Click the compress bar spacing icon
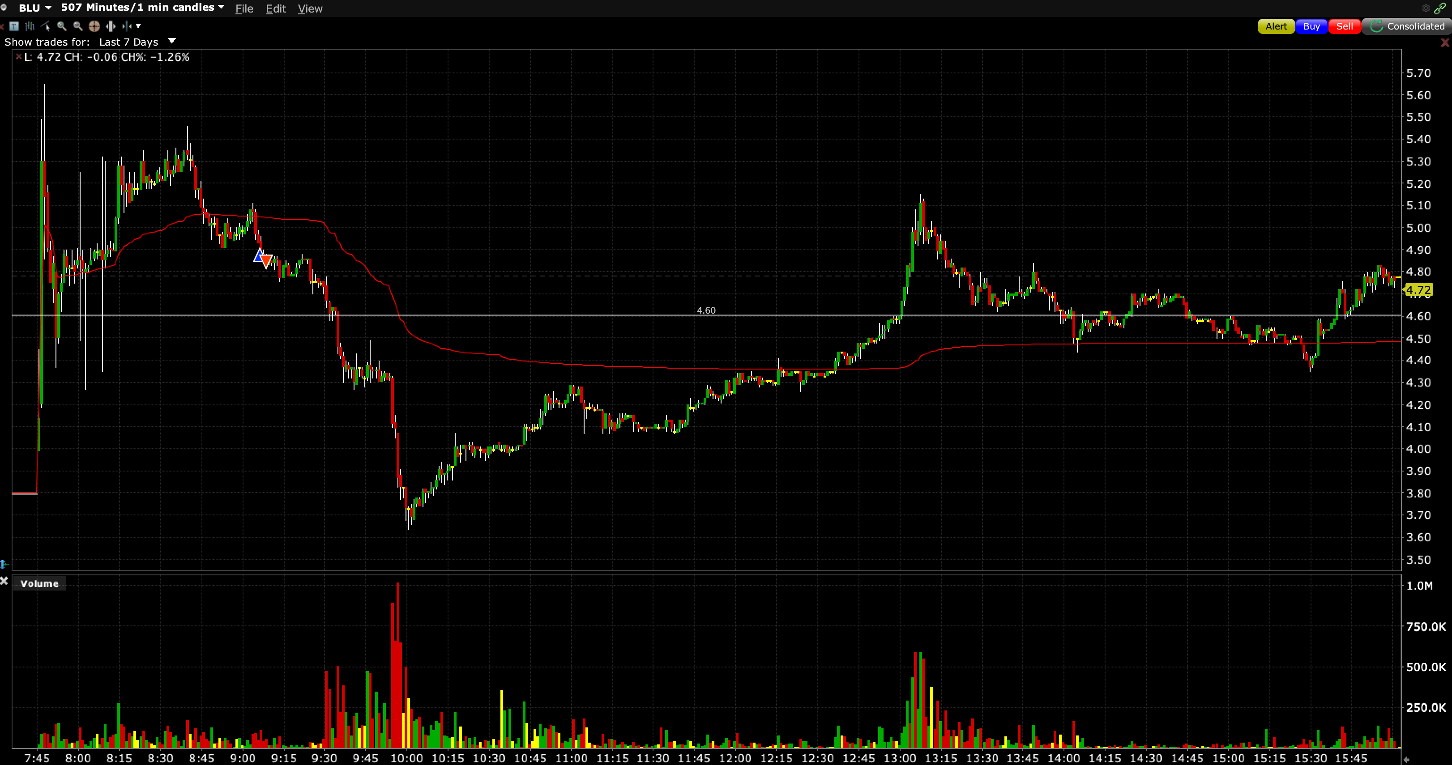Viewport: 1452px width, 765px height. [126, 26]
